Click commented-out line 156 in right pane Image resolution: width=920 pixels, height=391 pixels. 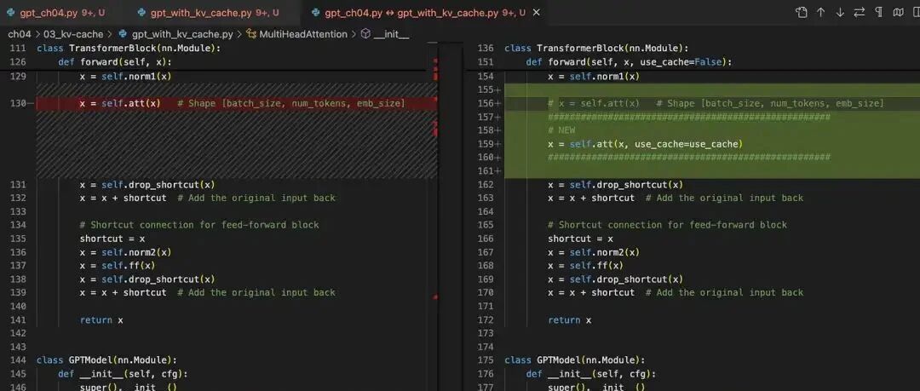point(716,103)
